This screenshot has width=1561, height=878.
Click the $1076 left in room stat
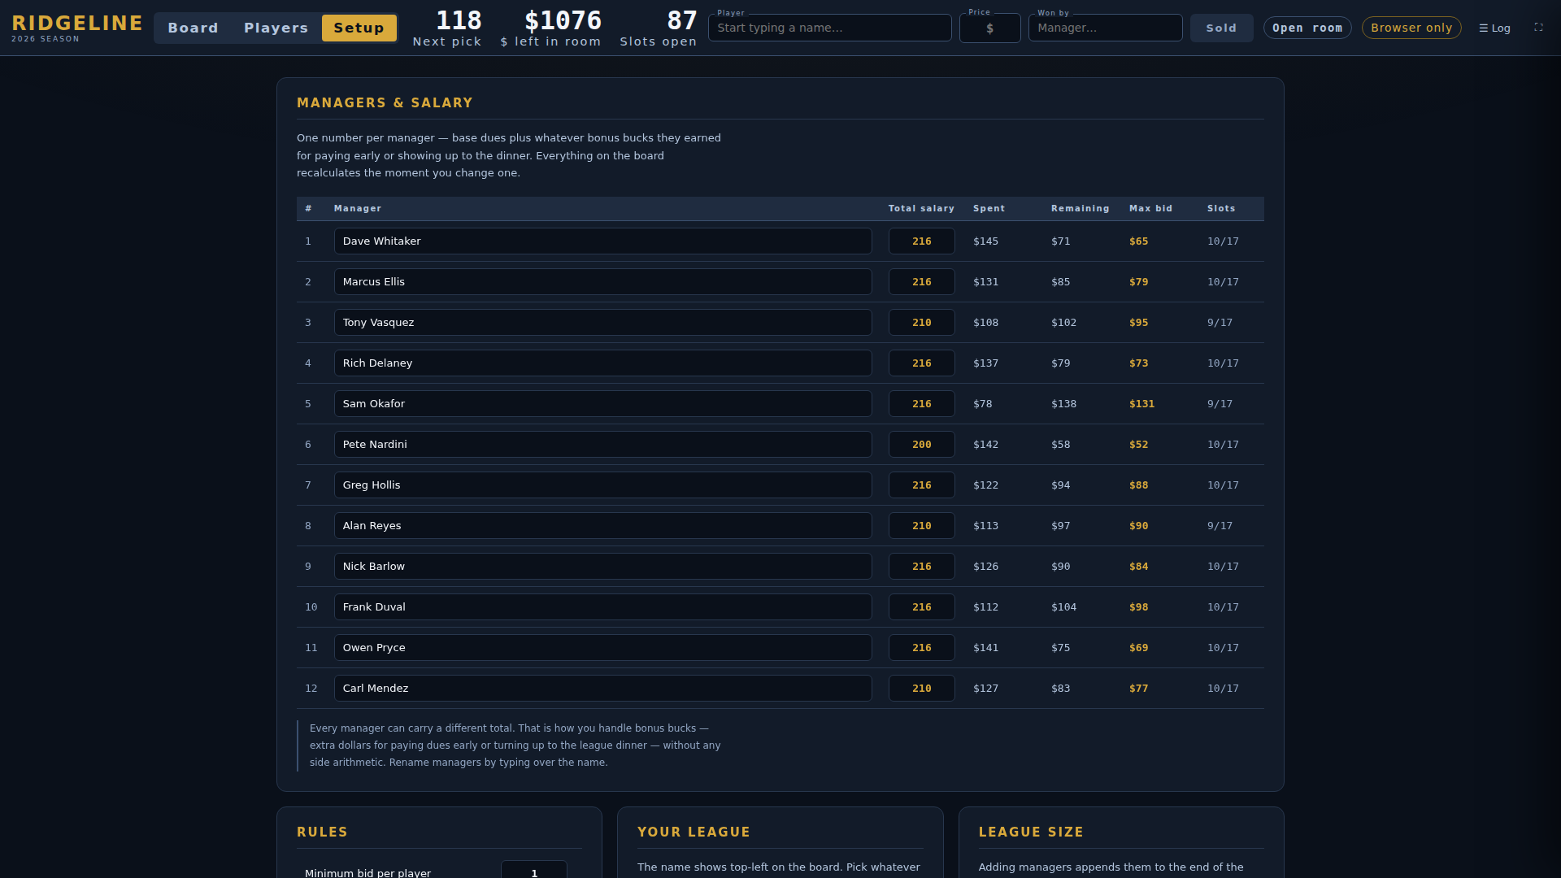pyautogui.click(x=551, y=28)
